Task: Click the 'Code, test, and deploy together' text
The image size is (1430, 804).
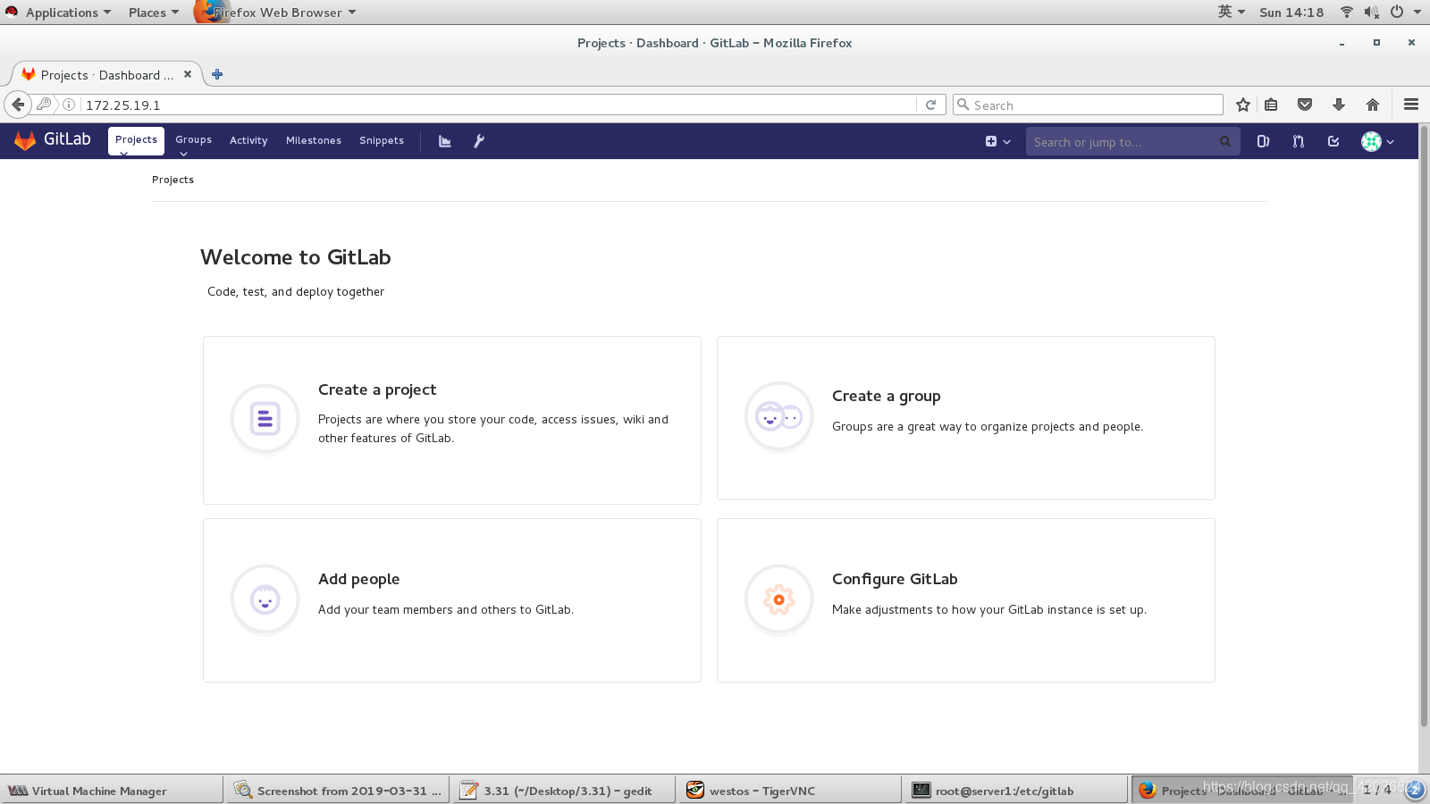Action: 296,291
